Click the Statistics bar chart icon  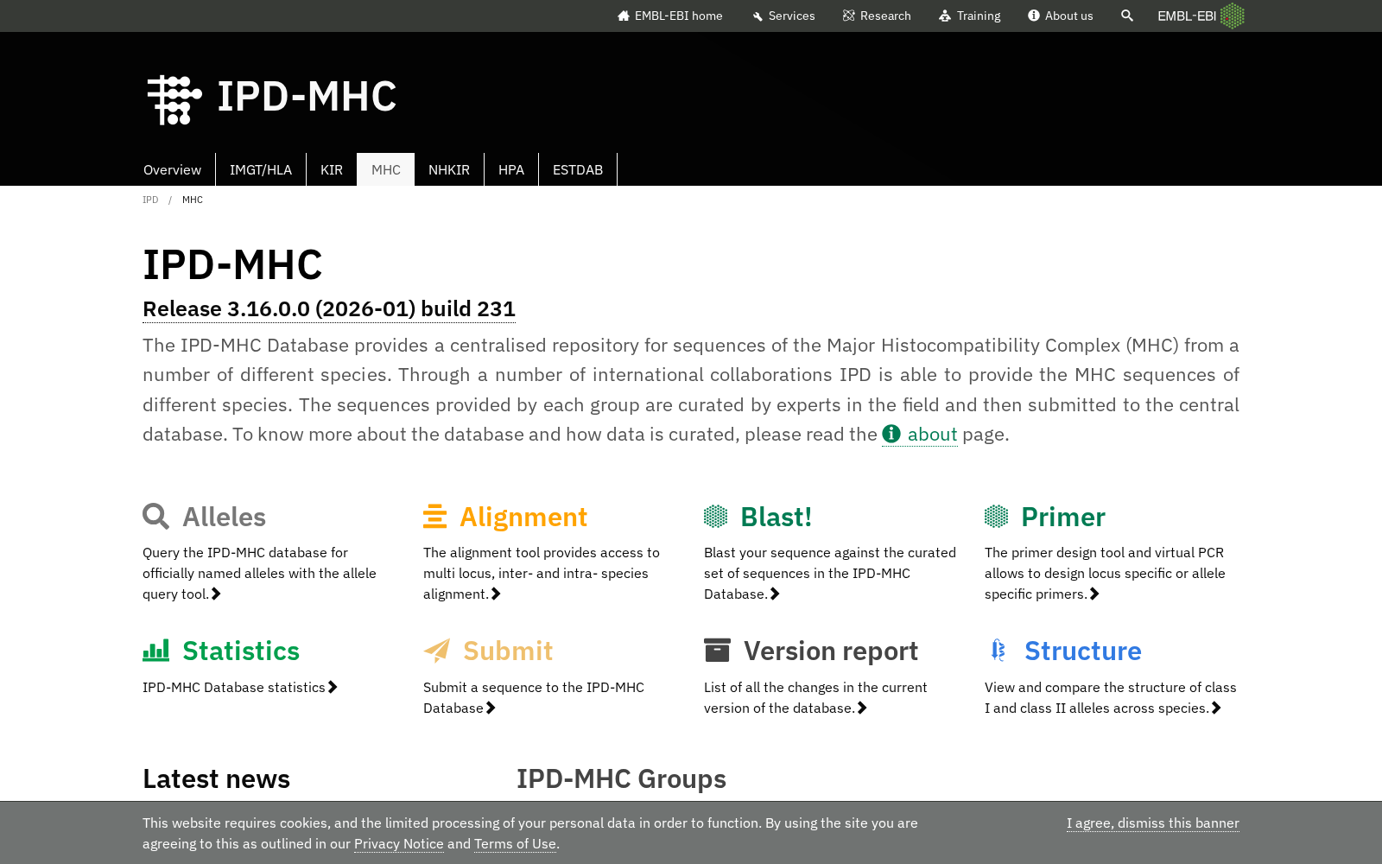point(156,651)
